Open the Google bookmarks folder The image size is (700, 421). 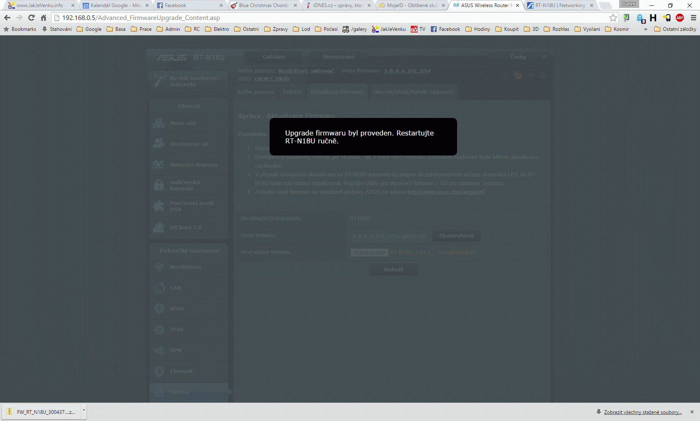tap(89, 29)
